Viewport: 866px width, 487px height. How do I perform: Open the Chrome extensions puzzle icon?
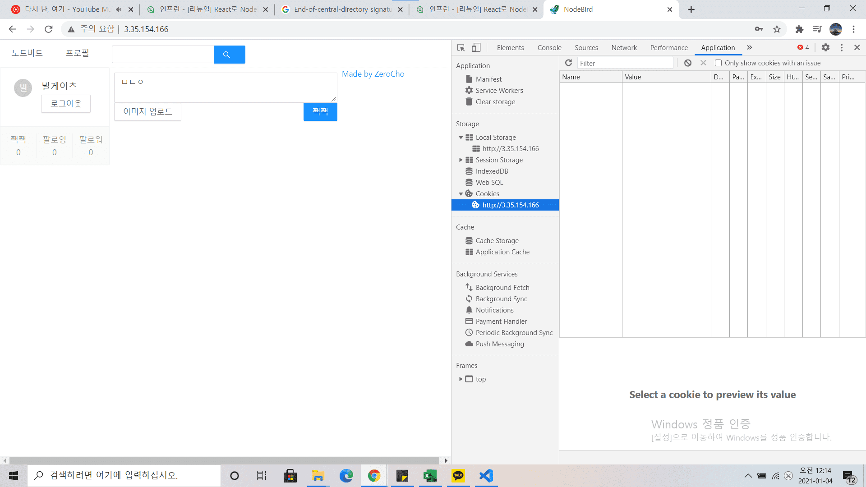click(799, 29)
